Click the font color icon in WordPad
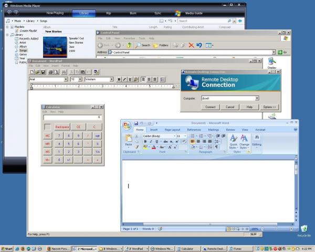Image resolution: width=315 pixels, height=252 pixels. [136, 79]
